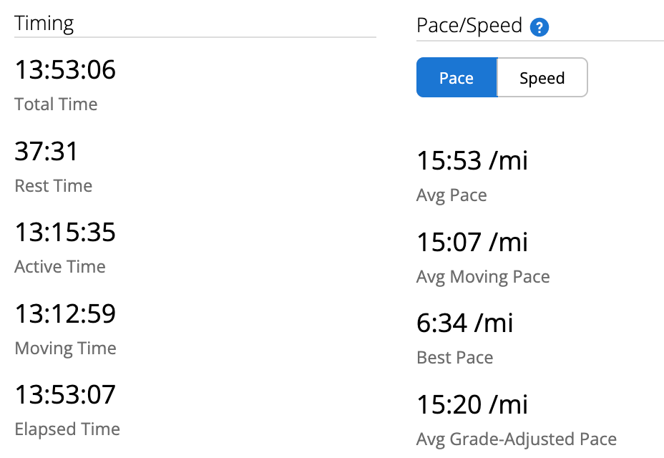Image resolution: width=664 pixels, height=458 pixels.
Task: Click the Elapsed Time label
Action: click(x=67, y=429)
